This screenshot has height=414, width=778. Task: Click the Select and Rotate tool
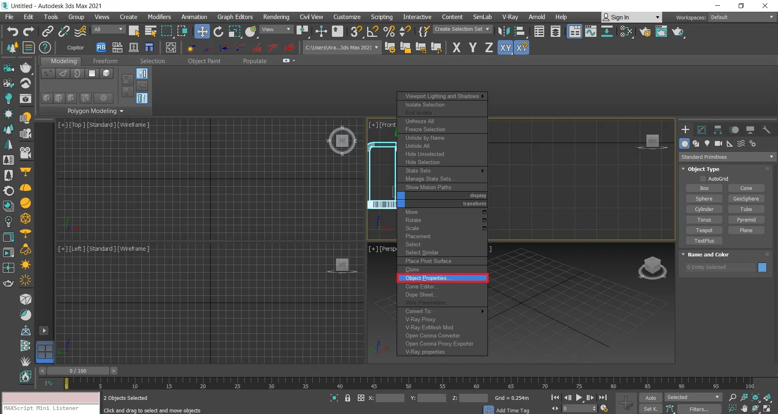[218, 32]
